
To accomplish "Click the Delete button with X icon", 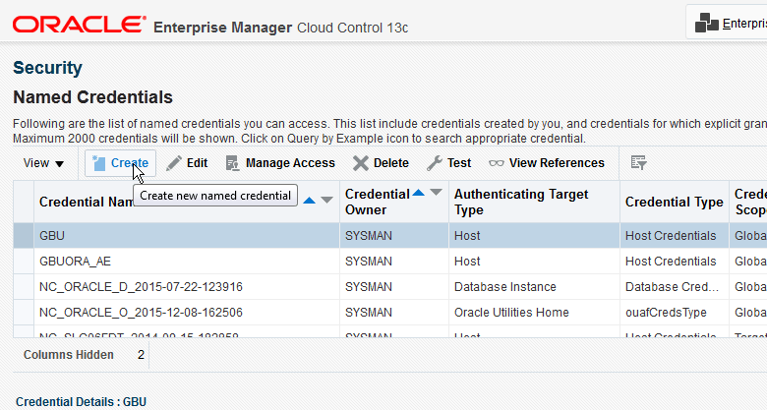I will (x=382, y=163).
